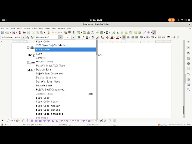Click the Fontwork text icon in the drawing toolbar
The width and height of the screenshot is (192, 144).
point(105,121)
